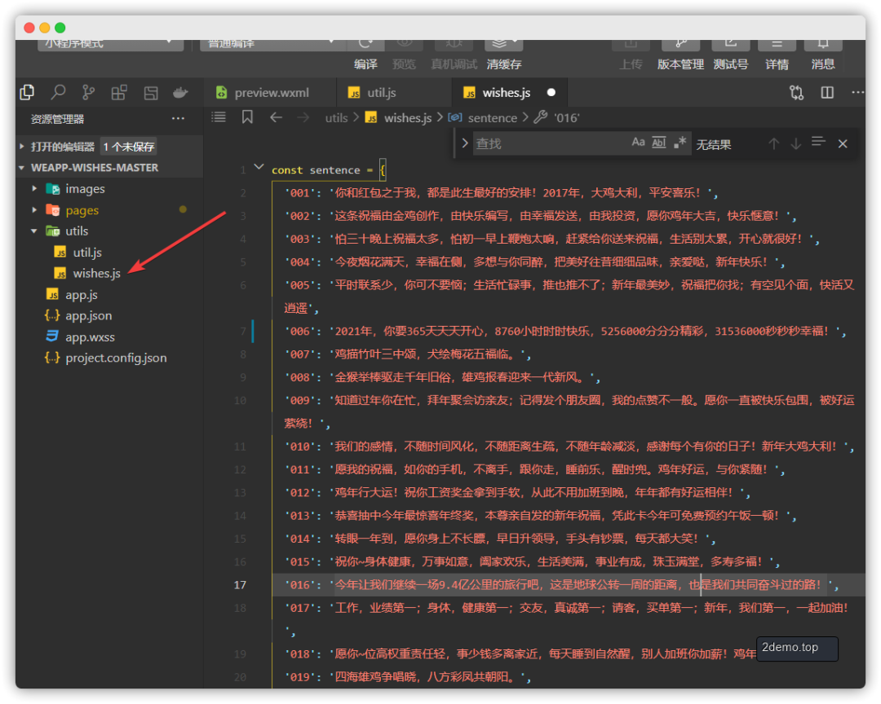Viewport: 881px width, 704px height.
Task: Open project.config.json in the file tree
Action: click(116, 358)
